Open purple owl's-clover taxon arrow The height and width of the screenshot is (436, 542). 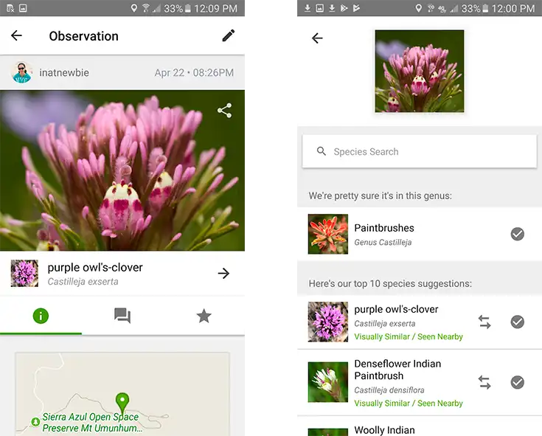coord(223,274)
